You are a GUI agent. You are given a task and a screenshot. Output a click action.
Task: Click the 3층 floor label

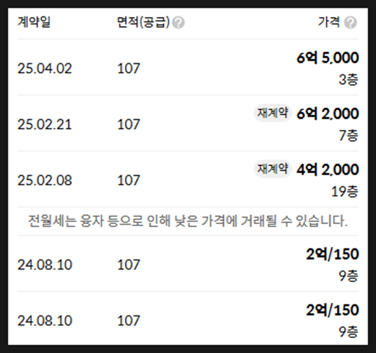coord(349,79)
